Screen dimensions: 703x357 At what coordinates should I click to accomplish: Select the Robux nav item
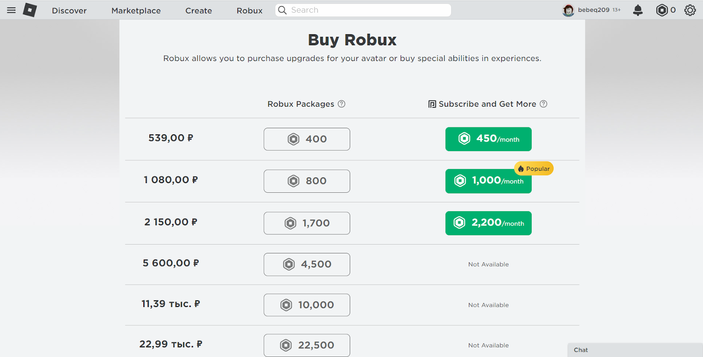(250, 11)
